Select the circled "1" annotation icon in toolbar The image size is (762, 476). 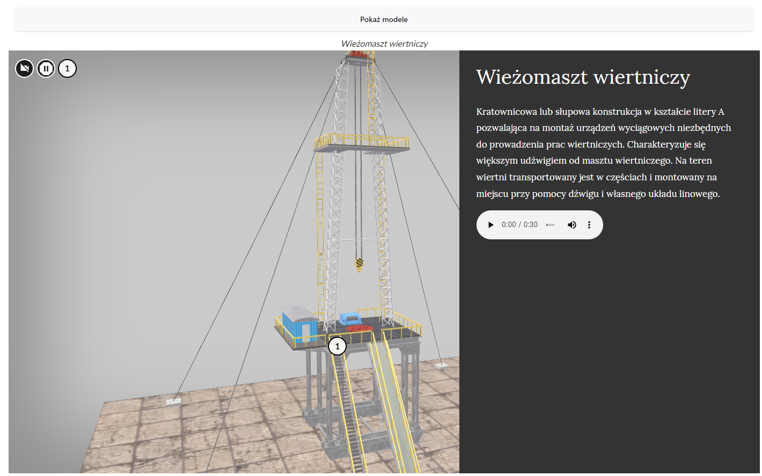(67, 68)
